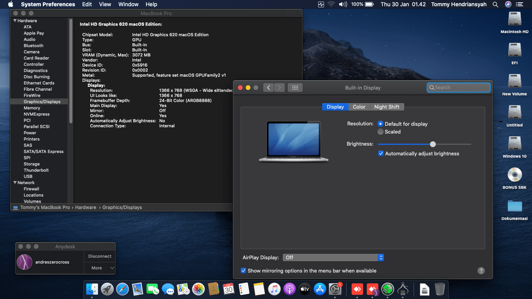Switch to the Night Shift tab
The width and height of the screenshot is (532, 299).
(x=387, y=107)
